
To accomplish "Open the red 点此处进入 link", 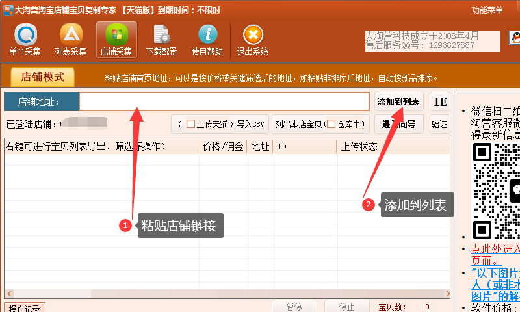I will pyautogui.click(x=495, y=248).
